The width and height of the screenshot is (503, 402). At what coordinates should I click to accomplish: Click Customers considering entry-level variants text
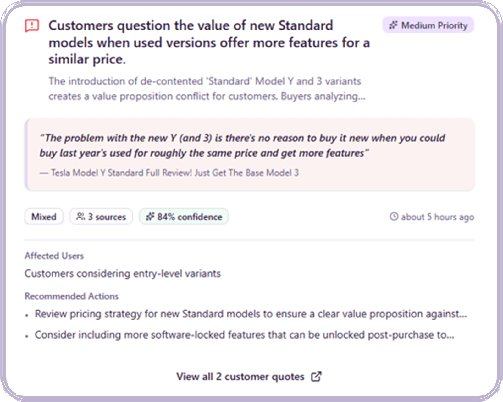123,273
